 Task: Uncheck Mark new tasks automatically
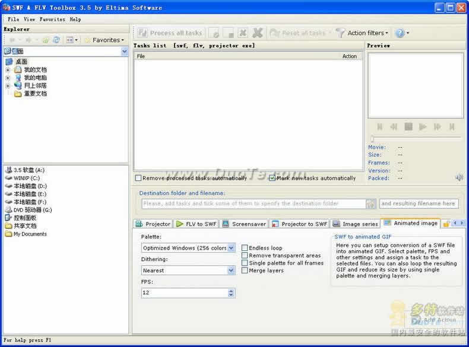[x=272, y=178]
